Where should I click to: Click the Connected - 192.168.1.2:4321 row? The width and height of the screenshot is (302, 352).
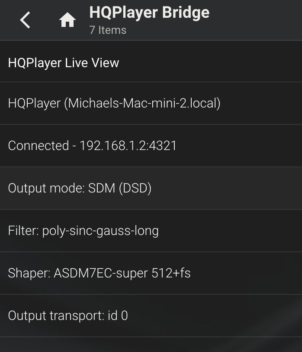[151, 146]
